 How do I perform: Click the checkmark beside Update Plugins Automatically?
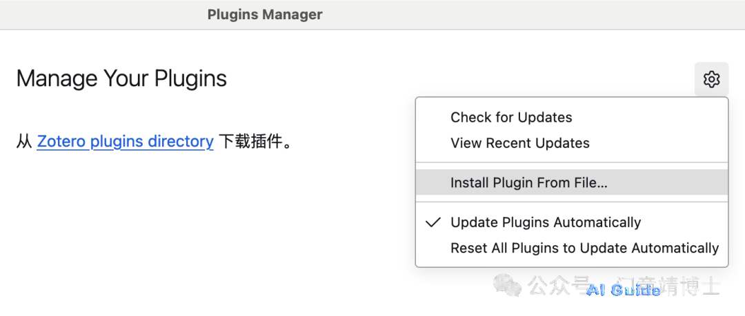pos(433,222)
